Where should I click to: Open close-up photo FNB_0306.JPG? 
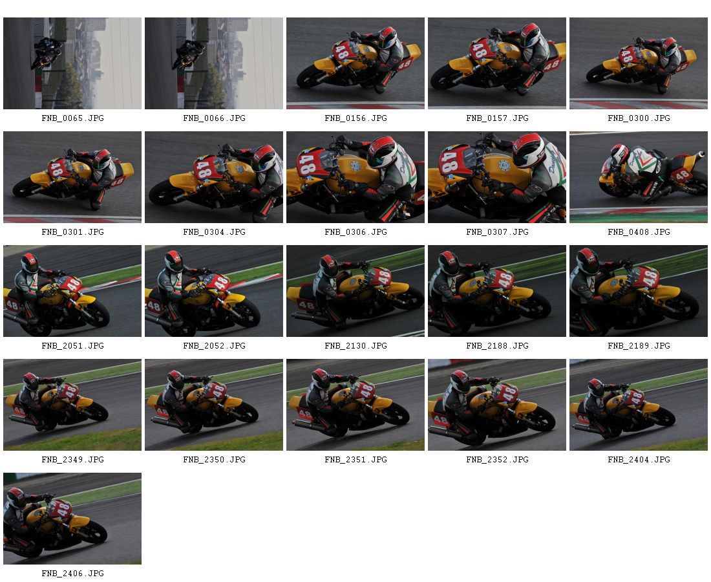[x=355, y=177]
